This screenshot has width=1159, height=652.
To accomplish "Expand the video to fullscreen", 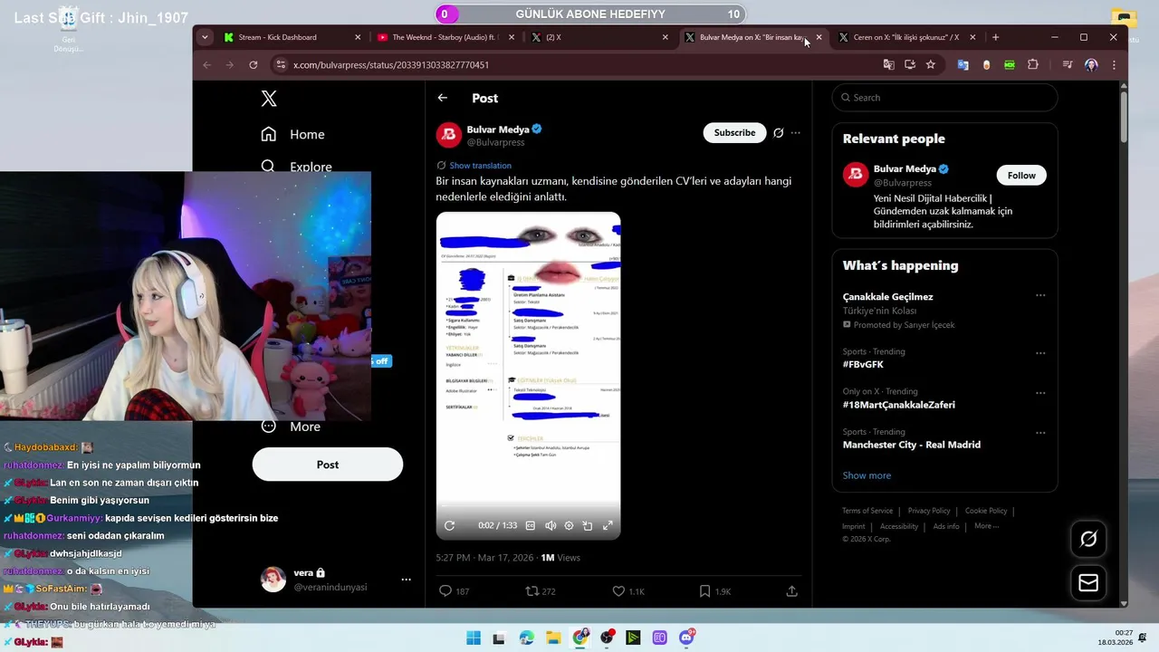I will 608,525.
